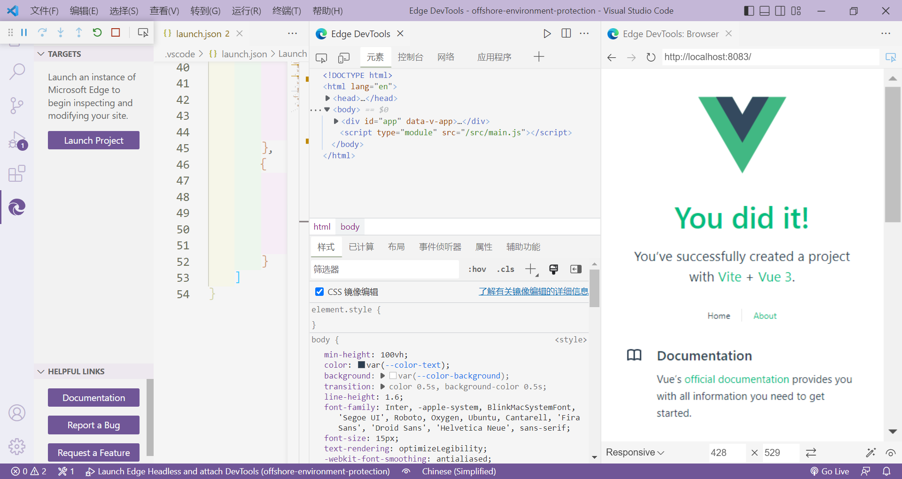Click the viewport width 428 field
Viewport: 902px width, 479px height.
point(727,453)
